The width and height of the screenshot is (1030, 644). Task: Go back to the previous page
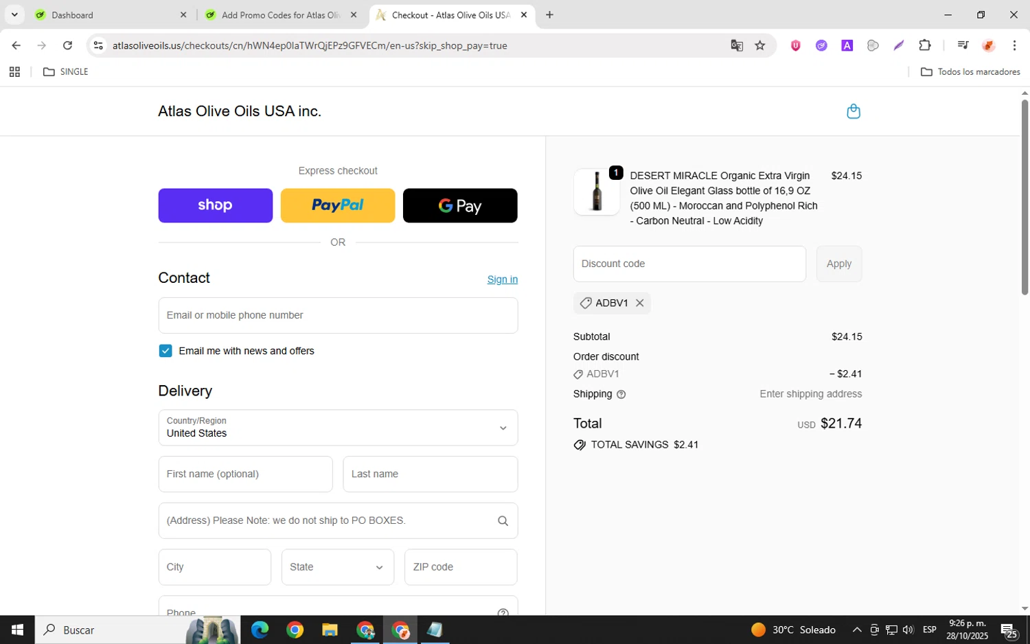coord(16,45)
